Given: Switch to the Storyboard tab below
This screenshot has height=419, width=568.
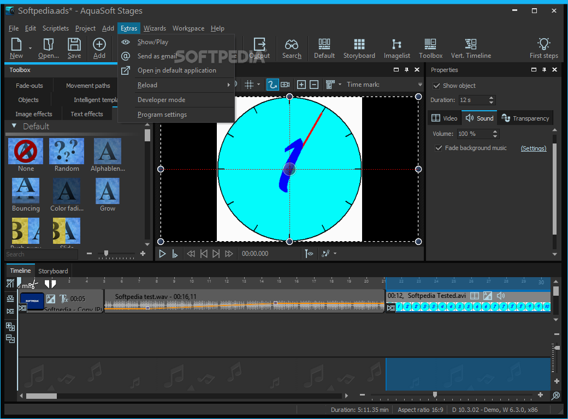Looking at the screenshot, I should [53, 271].
